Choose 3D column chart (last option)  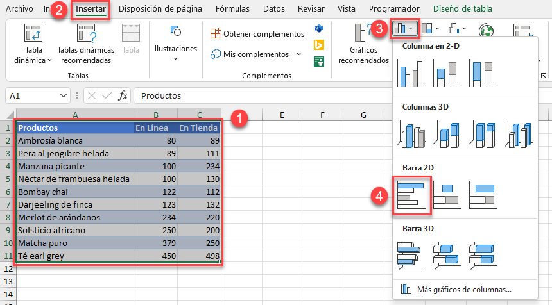coord(519,134)
